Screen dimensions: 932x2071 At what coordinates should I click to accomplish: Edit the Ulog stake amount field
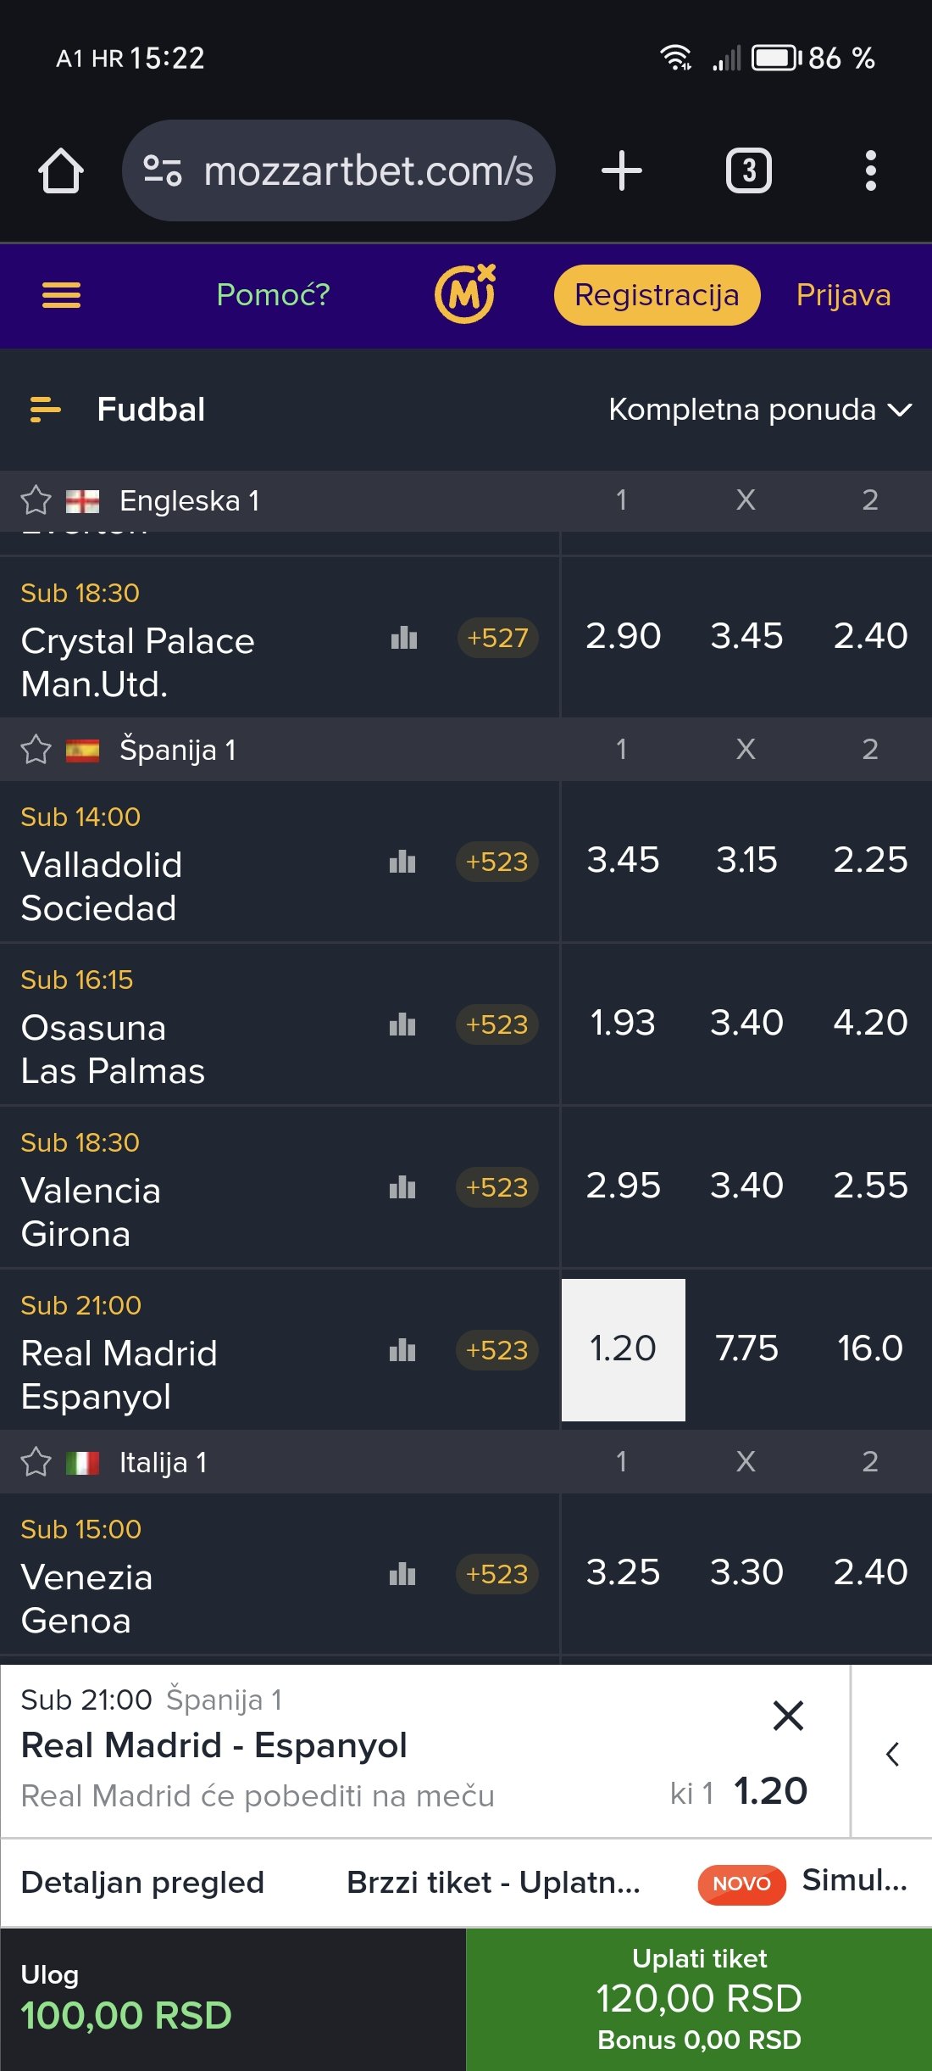[x=126, y=2014]
